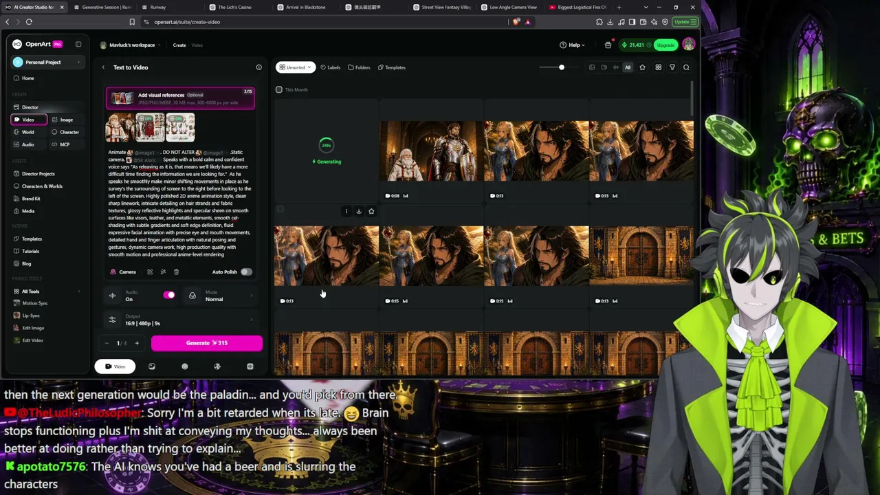Decrease generation count with minus
The height and width of the screenshot is (495, 880).
[x=107, y=343]
